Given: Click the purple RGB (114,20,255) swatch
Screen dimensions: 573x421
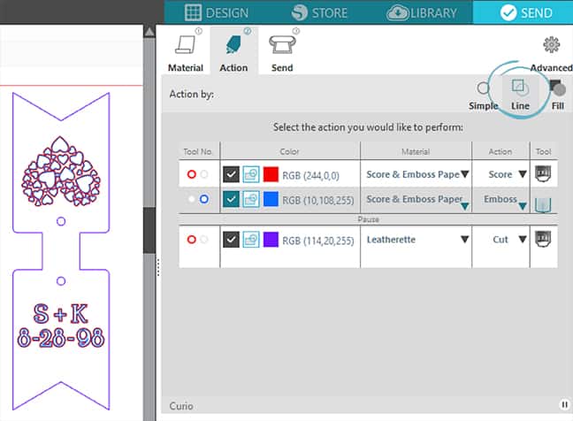Looking at the screenshot, I should 271,240.
